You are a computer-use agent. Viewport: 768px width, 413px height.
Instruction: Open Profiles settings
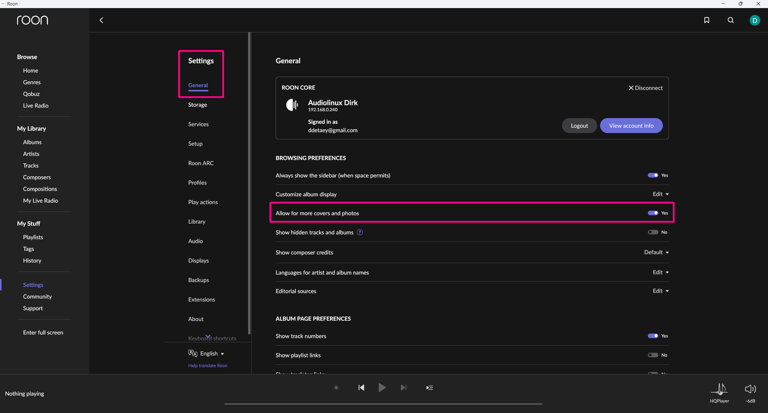(x=197, y=183)
